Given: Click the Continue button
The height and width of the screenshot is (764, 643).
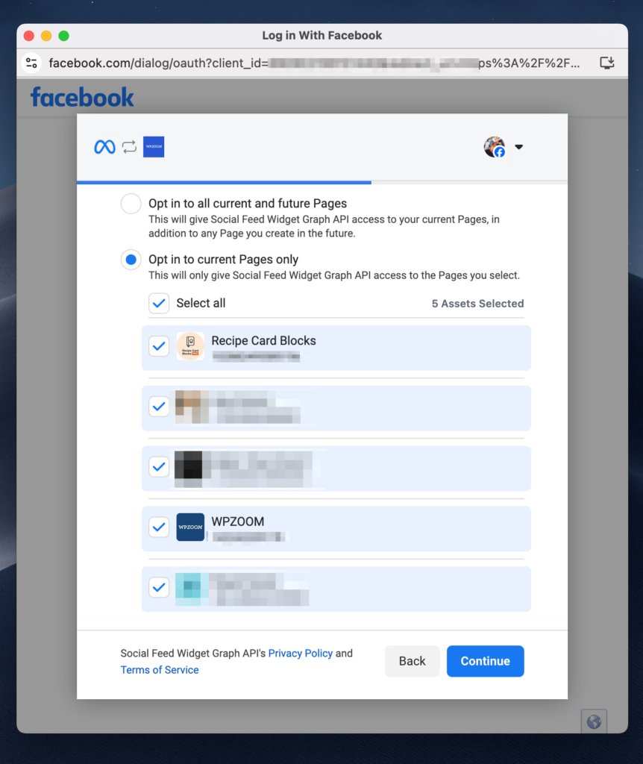Looking at the screenshot, I should click(485, 661).
